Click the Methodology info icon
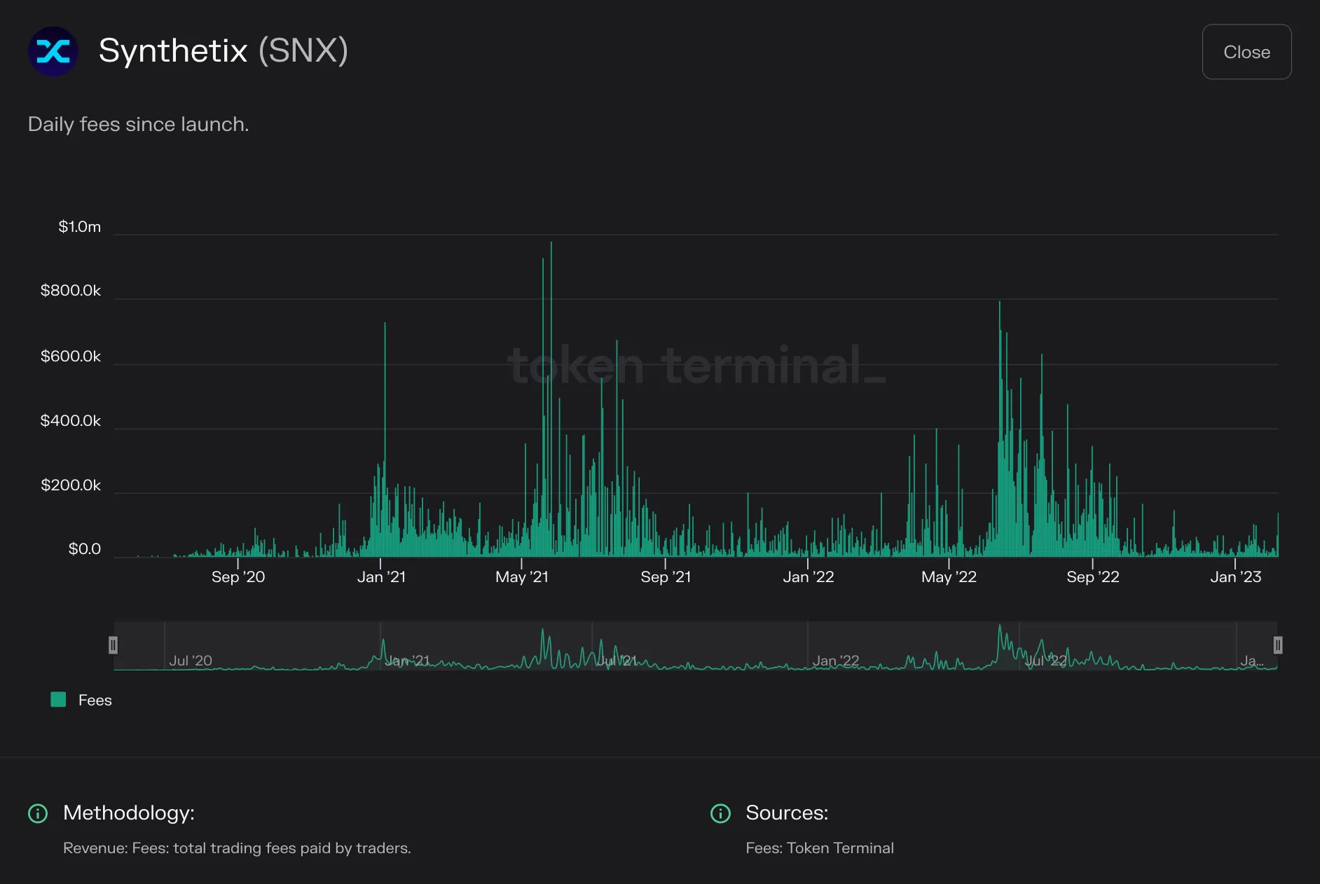1320x884 pixels. point(37,813)
